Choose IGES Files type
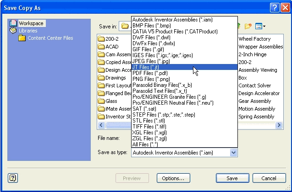Image resolution: width=292 pixels, height=192 pixels. (184, 55)
